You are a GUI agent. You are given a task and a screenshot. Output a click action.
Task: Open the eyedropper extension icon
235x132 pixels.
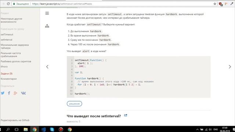232,4
